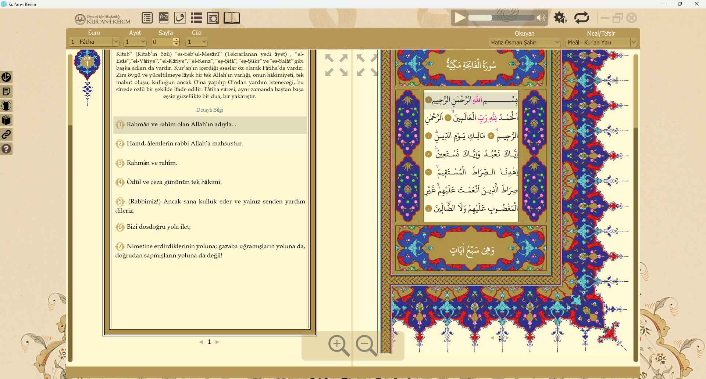
Task: Open audio settings gear icon
Action: (560, 18)
